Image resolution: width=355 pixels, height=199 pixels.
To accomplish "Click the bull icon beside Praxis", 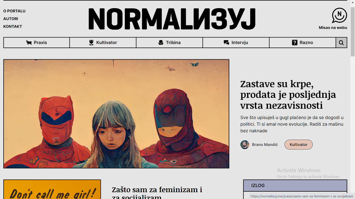I will coord(29,43).
